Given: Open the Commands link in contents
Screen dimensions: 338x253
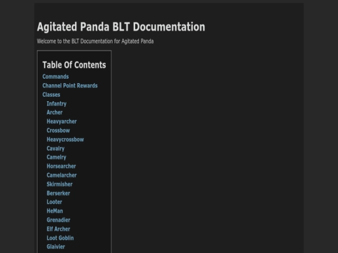Looking at the screenshot, I should [56, 77].
